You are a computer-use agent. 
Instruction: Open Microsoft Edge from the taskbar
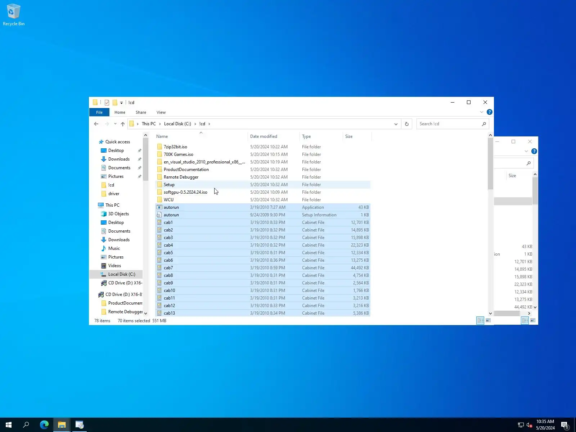(44, 425)
